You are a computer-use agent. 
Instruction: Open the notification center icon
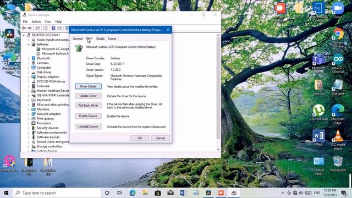(344, 193)
